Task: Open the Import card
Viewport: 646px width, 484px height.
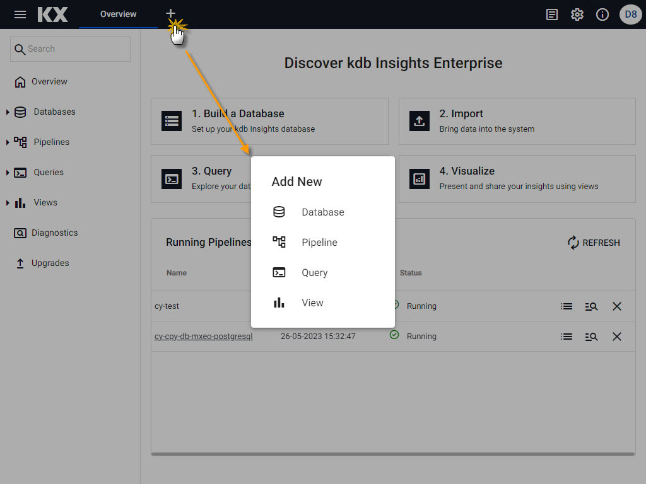Action: [517, 122]
